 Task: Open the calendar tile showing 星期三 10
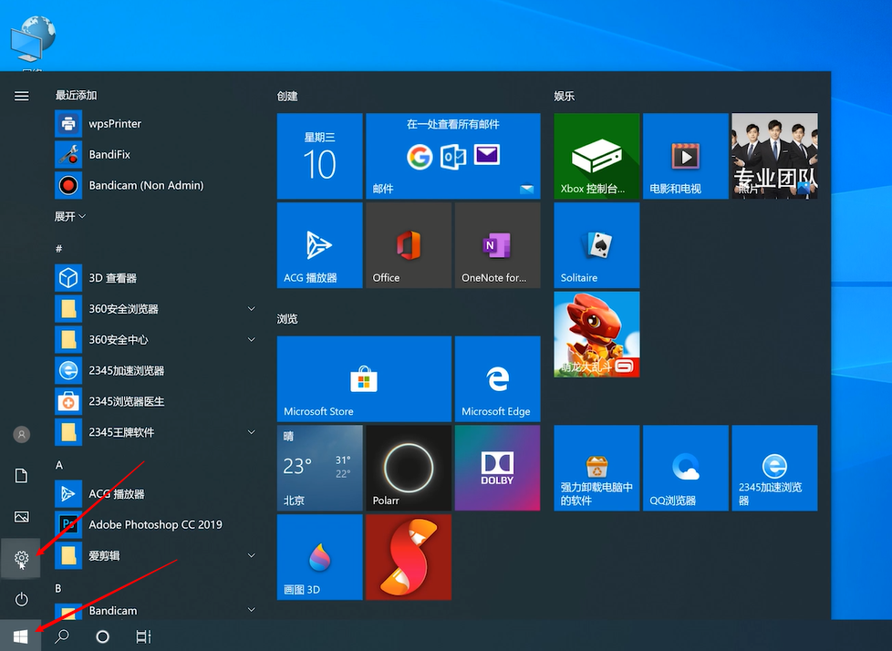(x=320, y=156)
